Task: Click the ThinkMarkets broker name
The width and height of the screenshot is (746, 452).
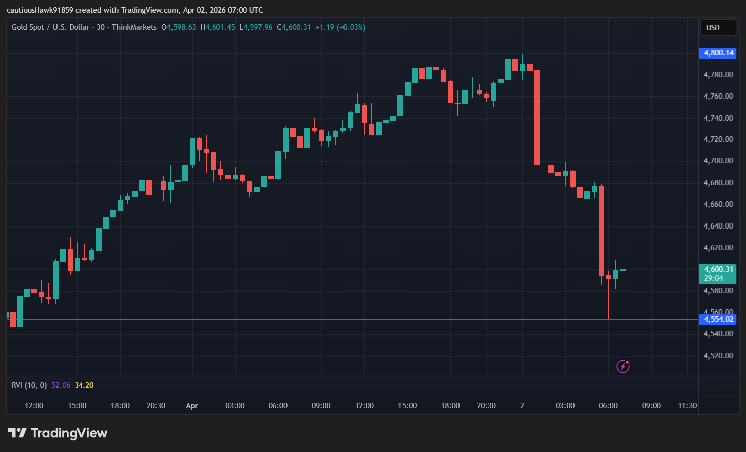Action: tap(134, 27)
